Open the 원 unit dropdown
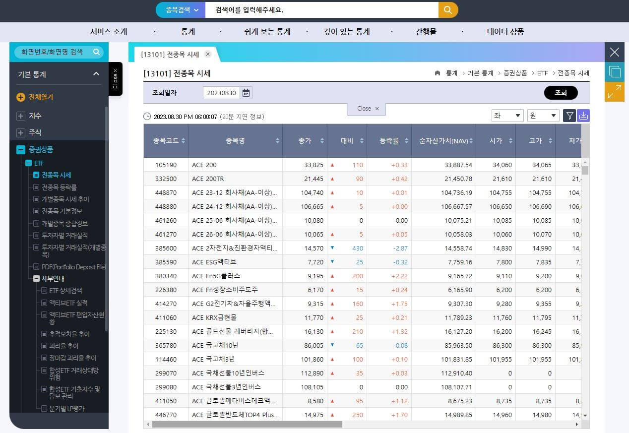Screen dimensions: 629x433 click(x=543, y=116)
